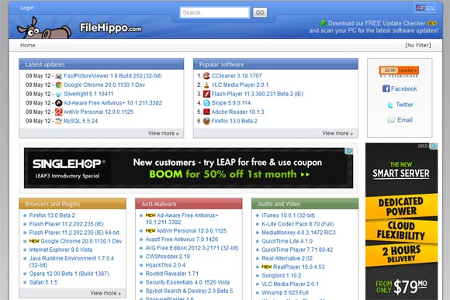
Task: Open Java Runtime Environment 1.7.0.4 link
Action: click(71, 261)
